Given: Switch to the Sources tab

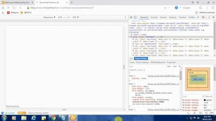Looking at the screenshot, I should [x=163, y=17].
